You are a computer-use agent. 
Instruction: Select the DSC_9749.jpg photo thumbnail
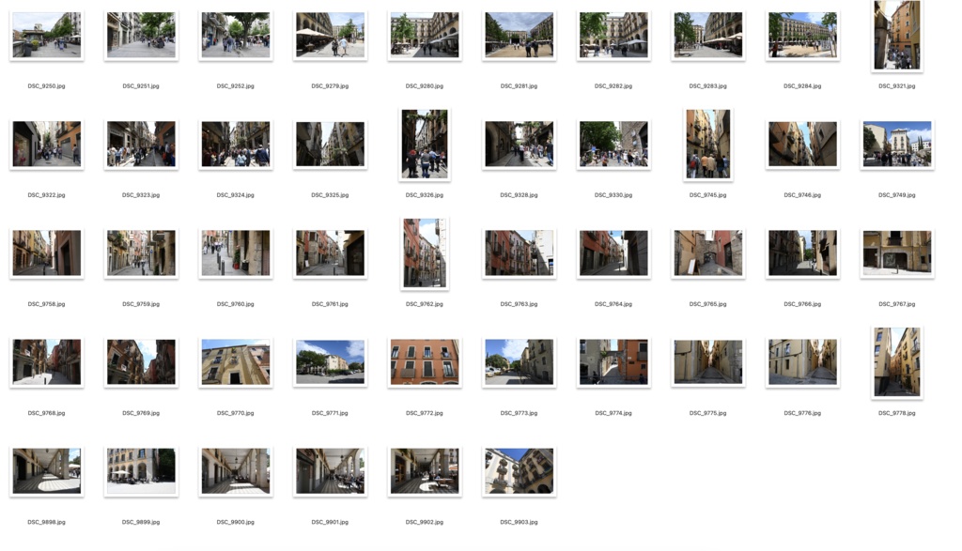click(897, 145)
